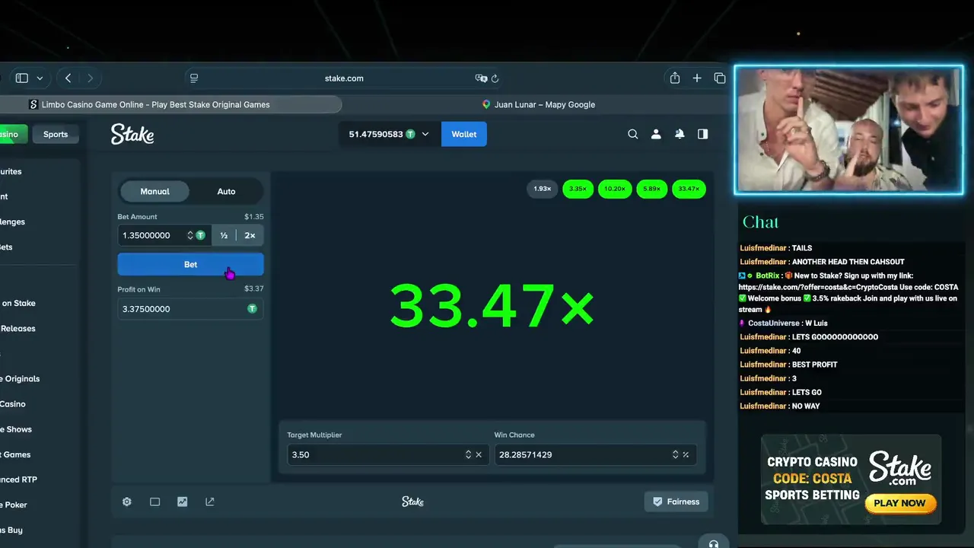Open the 10.20× previous result

[x=614, y=189]
